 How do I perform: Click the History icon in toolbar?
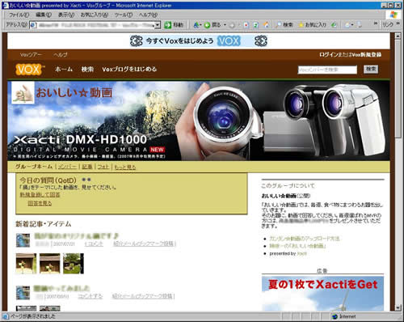point(334,25)
